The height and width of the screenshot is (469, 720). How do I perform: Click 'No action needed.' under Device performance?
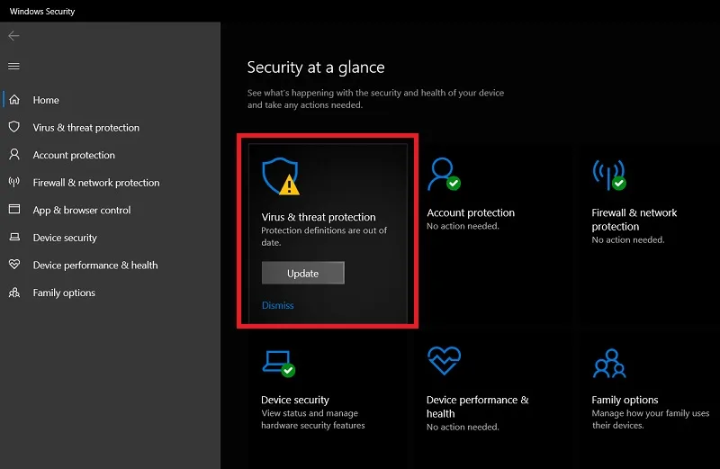pyautogui.click(x=463, y=427)
